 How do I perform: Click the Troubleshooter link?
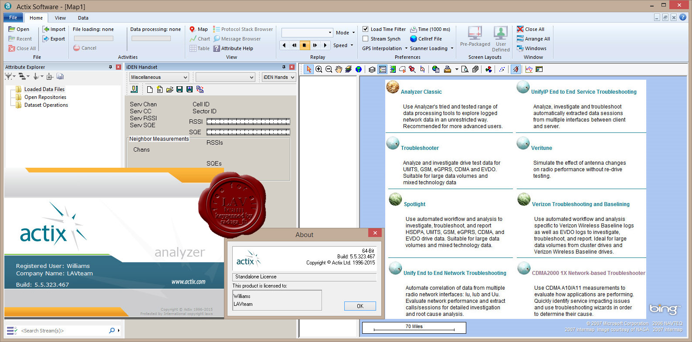420,148
